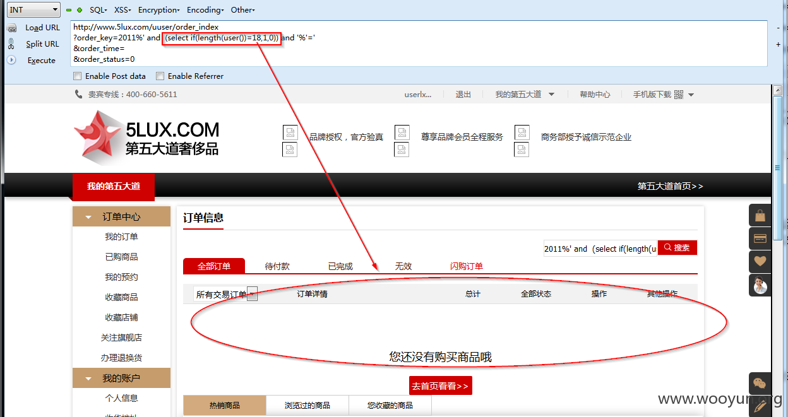
Task: Select the 浏览过的商品 tab
Action: (x=307, y=405)
